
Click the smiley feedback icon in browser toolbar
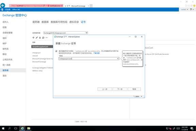[194, 6]
